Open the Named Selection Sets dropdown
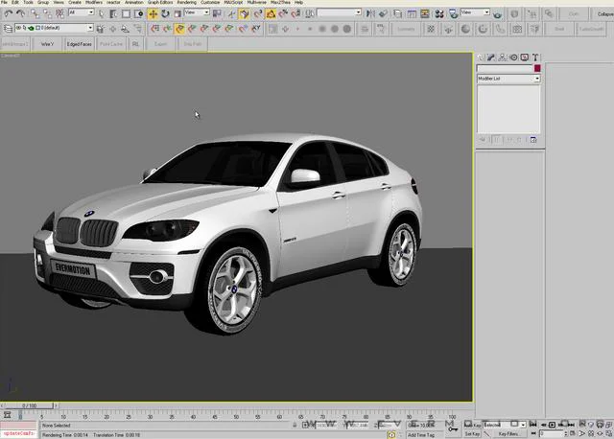 339,12
